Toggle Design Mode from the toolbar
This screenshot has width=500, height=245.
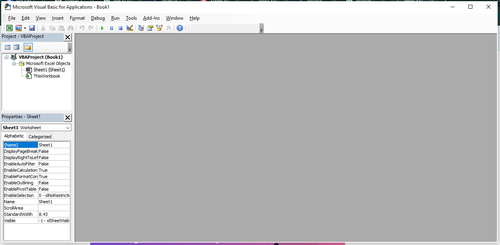click(x=130, y=28)
